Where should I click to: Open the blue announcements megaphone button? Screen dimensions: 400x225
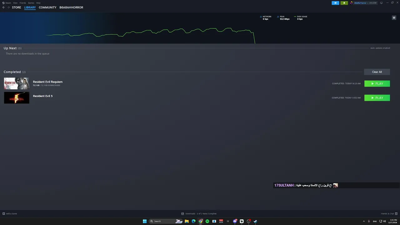point(335,3)
